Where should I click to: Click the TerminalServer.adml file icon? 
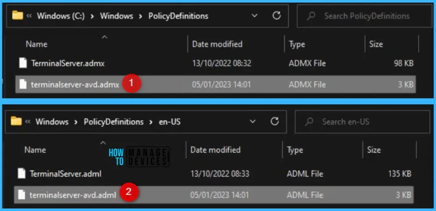[22, 174]
